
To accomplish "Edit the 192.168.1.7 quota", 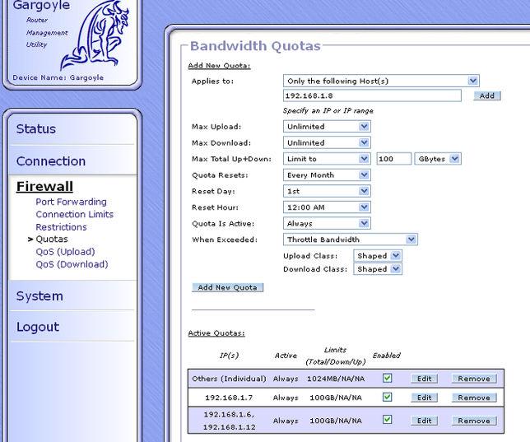I will pos(424,398).
